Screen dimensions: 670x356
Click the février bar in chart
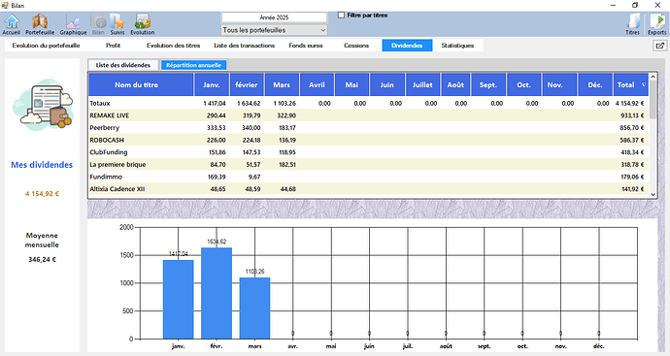click(217, 293)
